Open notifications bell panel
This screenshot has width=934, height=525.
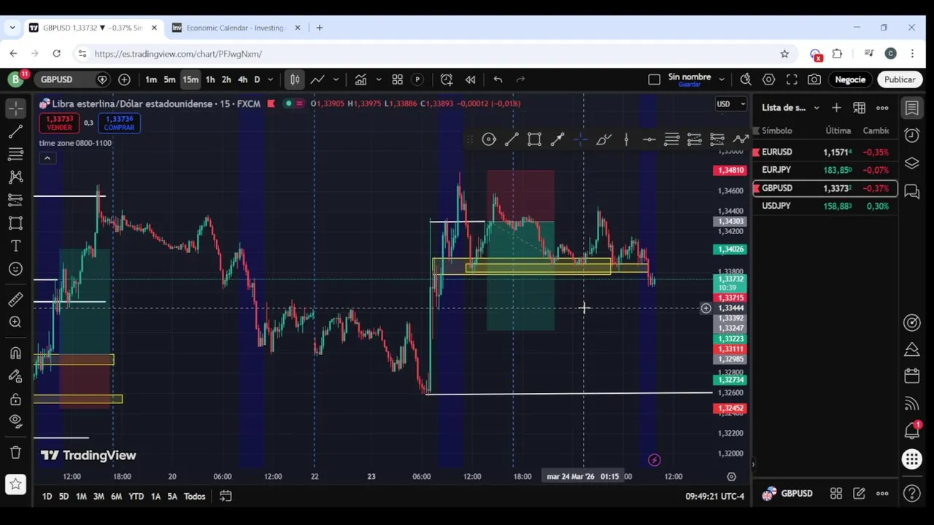[x=911, y=431]
